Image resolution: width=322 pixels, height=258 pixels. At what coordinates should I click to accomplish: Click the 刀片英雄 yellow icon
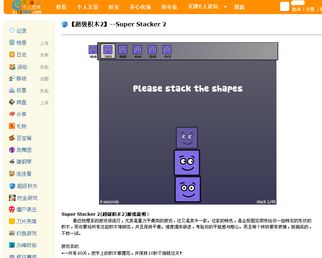pos(12,221)
